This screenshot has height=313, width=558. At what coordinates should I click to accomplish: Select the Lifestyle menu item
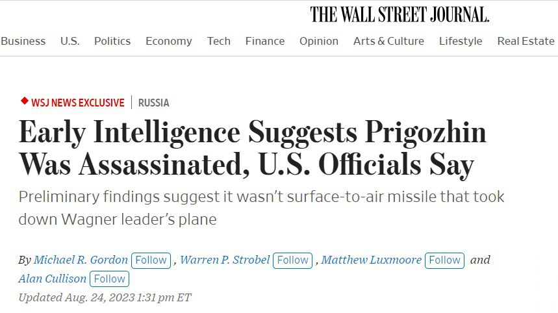tap(461, 41)
